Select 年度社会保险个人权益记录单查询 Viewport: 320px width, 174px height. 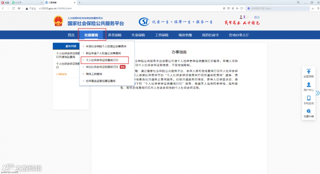106,46
